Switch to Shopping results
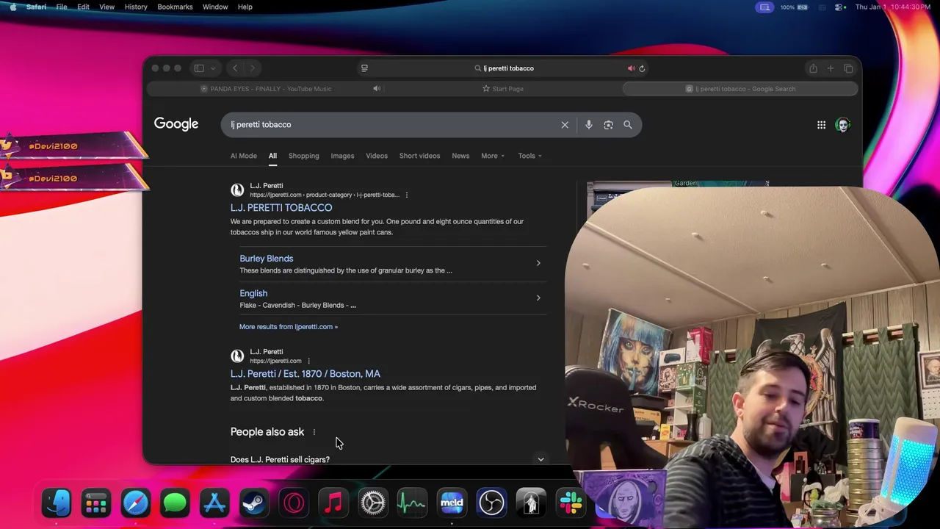Viewport: 940px width, 529px height. coord(303,156)
